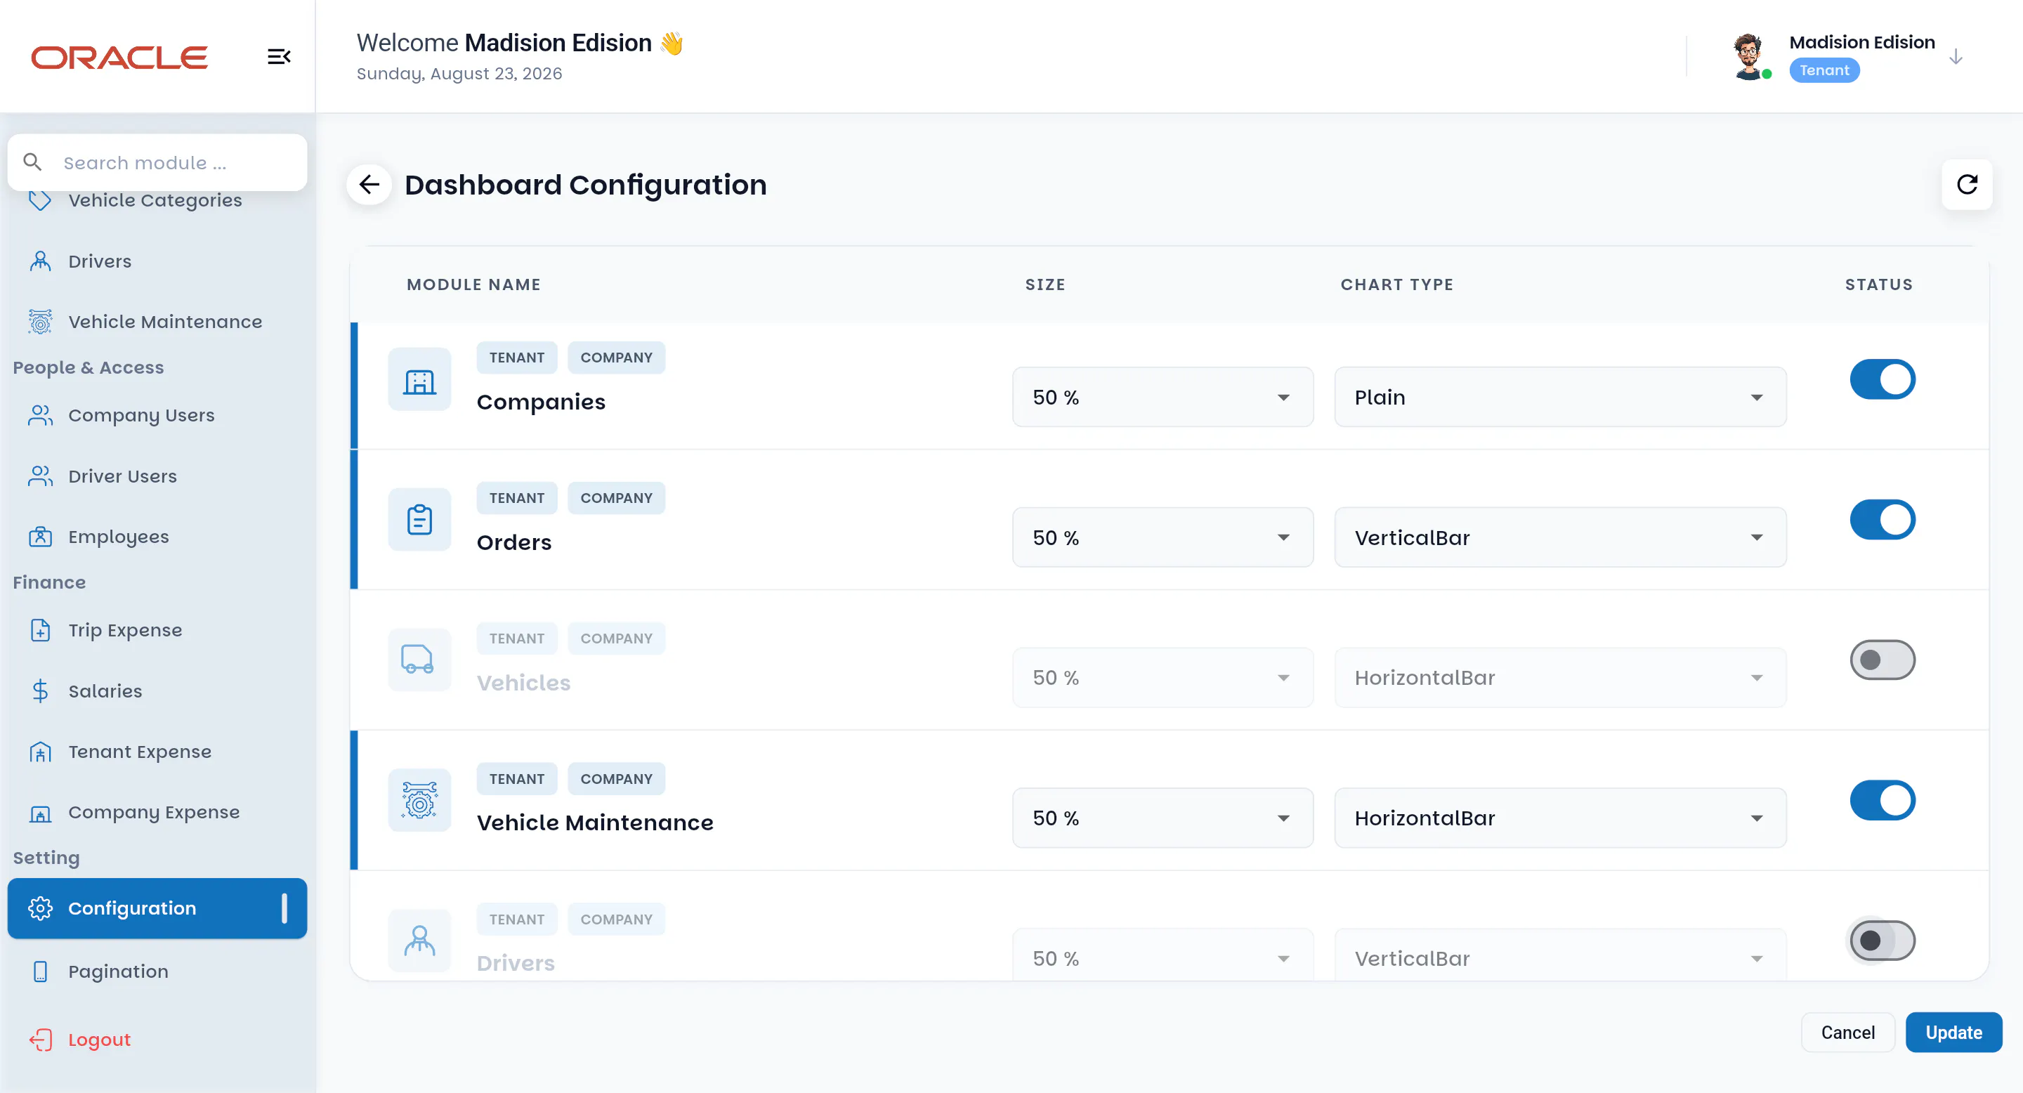Image resolution: width=2023 pixels, height=1093 pixels.
Task: Click the back arrow beside Dashboard Configuration
Action: (x=369, y=185)
